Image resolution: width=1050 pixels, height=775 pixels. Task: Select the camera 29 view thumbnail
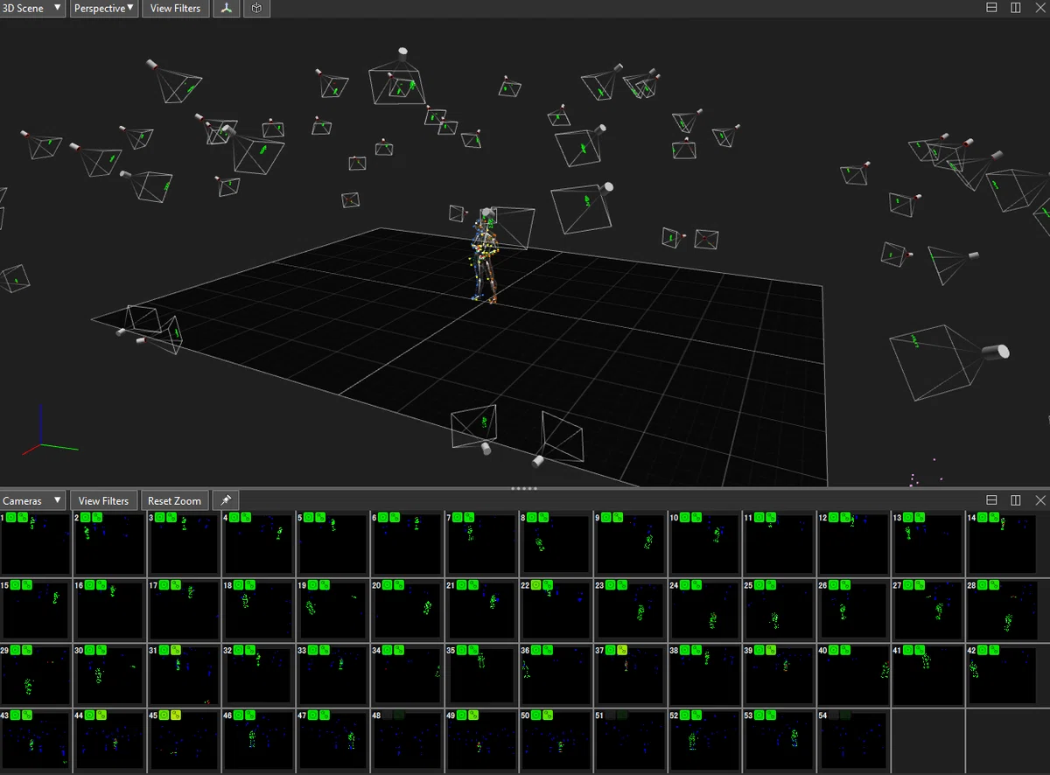click(x=36, y=676)
